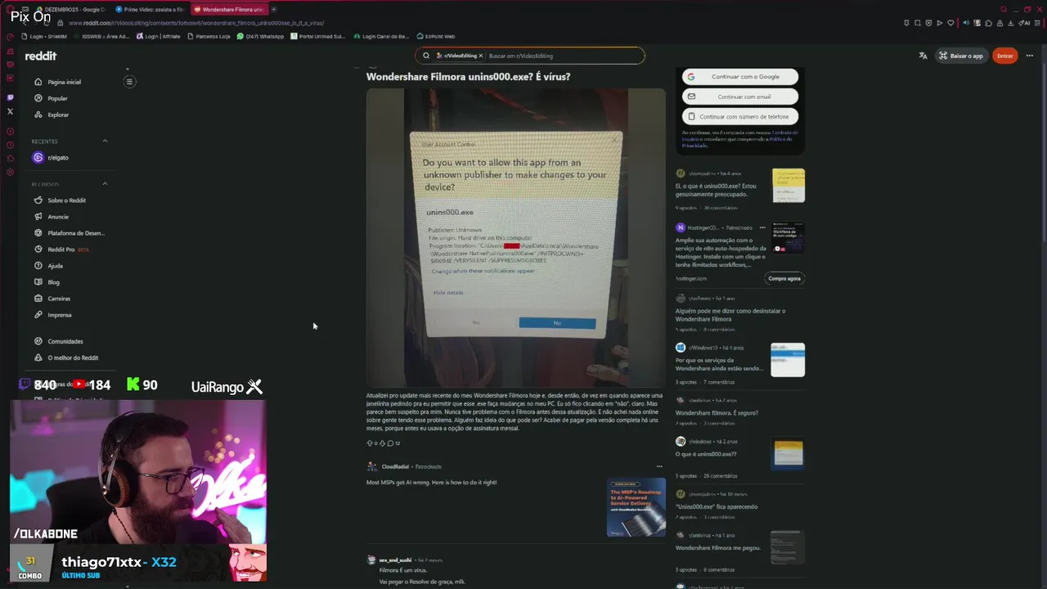This screenshot has width=1047, height=589.
Task: Open CloudRadial ad options three-dot menu
Action: tap(659, 466)
